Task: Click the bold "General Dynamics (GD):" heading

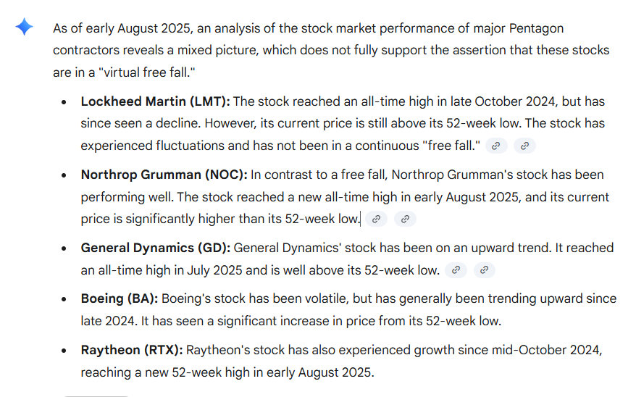Action: click(x=155, y=248)
